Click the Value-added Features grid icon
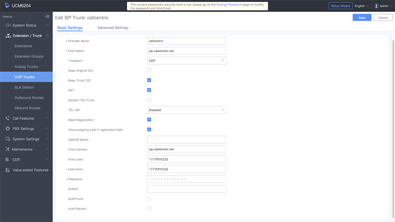Screen dimensions: 395x222 [x=8, y=170]
